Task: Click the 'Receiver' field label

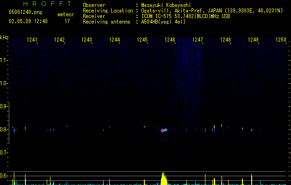Action: click(94, 16)
